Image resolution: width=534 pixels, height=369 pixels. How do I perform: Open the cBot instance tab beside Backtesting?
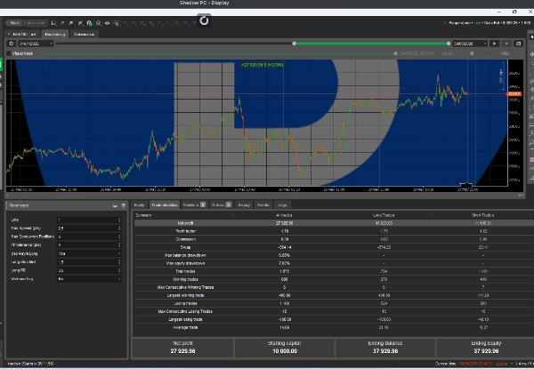point(22,35)
